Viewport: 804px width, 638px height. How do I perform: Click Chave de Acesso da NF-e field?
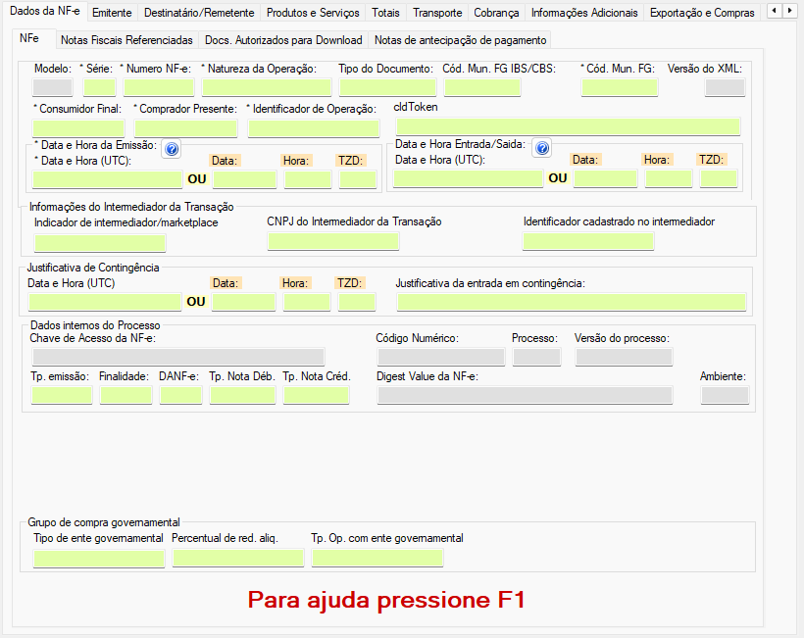[178, 357]
